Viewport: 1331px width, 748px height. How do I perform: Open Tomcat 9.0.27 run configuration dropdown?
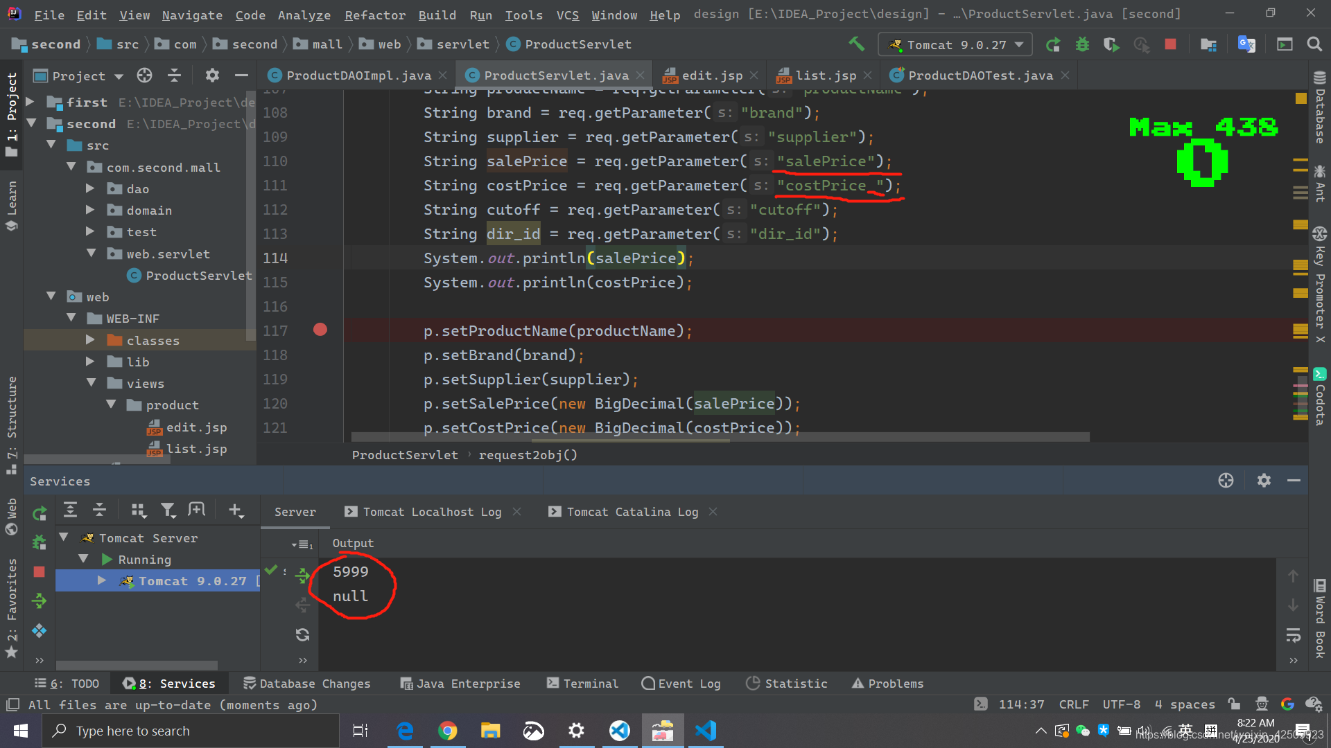[x=955, y=45]
